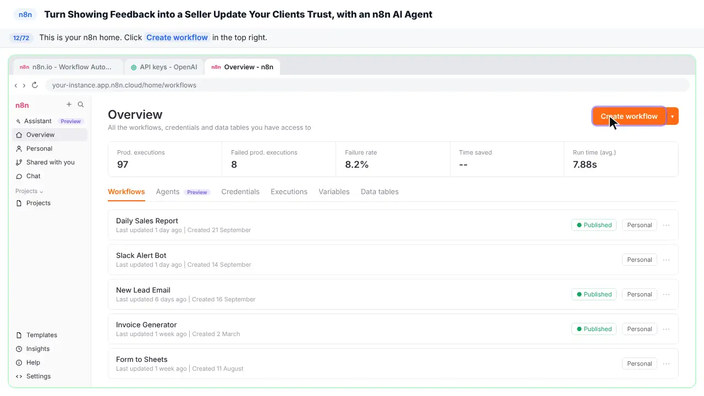Click the Settings code icon in sidebar
Image resolution: width=704 pixels, height=396 pixels.
tap(19, 376)
